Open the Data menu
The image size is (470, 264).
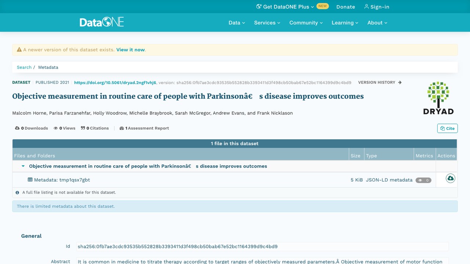coord(236,22)
